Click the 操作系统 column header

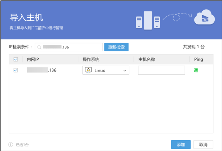[91, 59]
